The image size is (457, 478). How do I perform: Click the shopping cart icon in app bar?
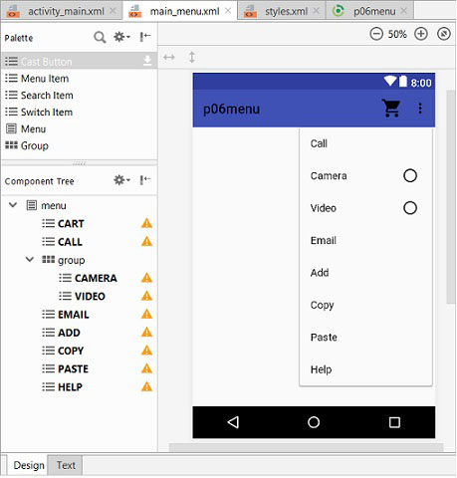tap(391, 109)
